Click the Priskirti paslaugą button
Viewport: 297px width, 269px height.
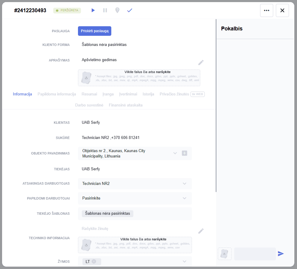95,31
